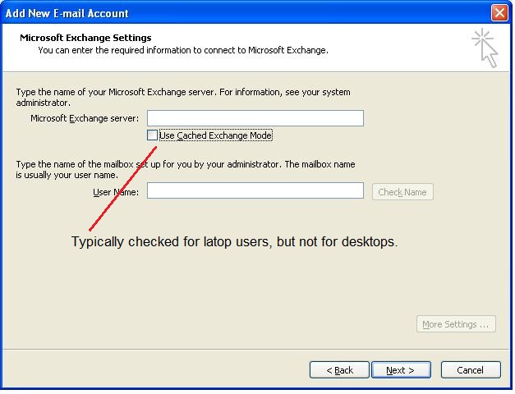Focus the User Name input box
515x394 pixels.
[255, 191]
